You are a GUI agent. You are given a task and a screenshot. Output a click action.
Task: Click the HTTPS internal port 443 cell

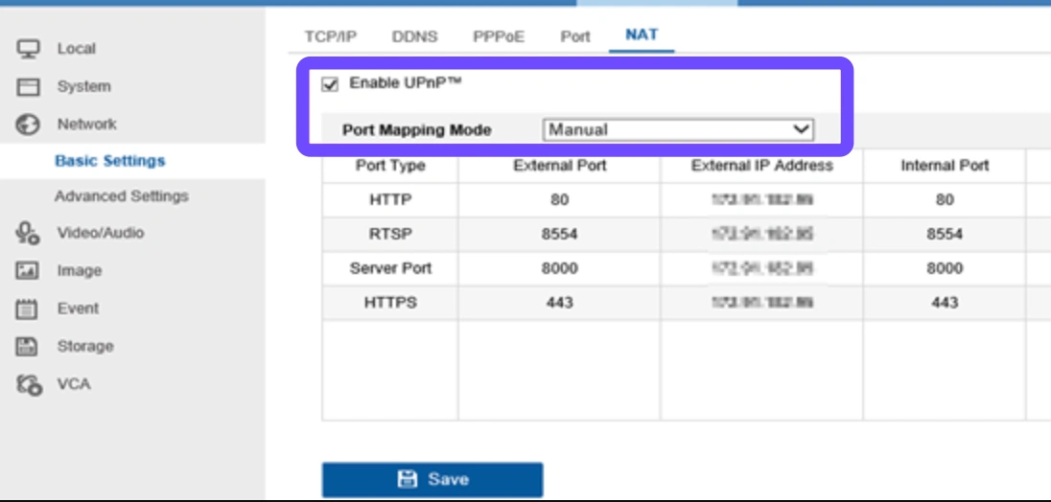click(x=945, y=303)
